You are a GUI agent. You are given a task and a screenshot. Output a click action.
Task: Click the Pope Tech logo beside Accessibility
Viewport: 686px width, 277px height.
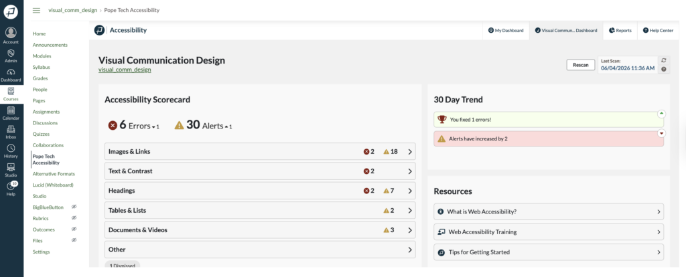coord(99,30)
